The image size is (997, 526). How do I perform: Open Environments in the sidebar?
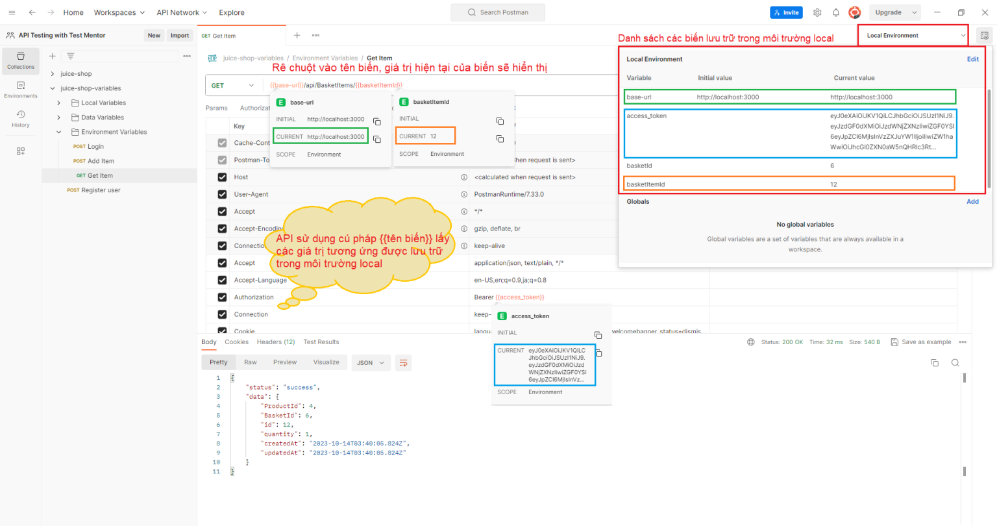point(21,90)
